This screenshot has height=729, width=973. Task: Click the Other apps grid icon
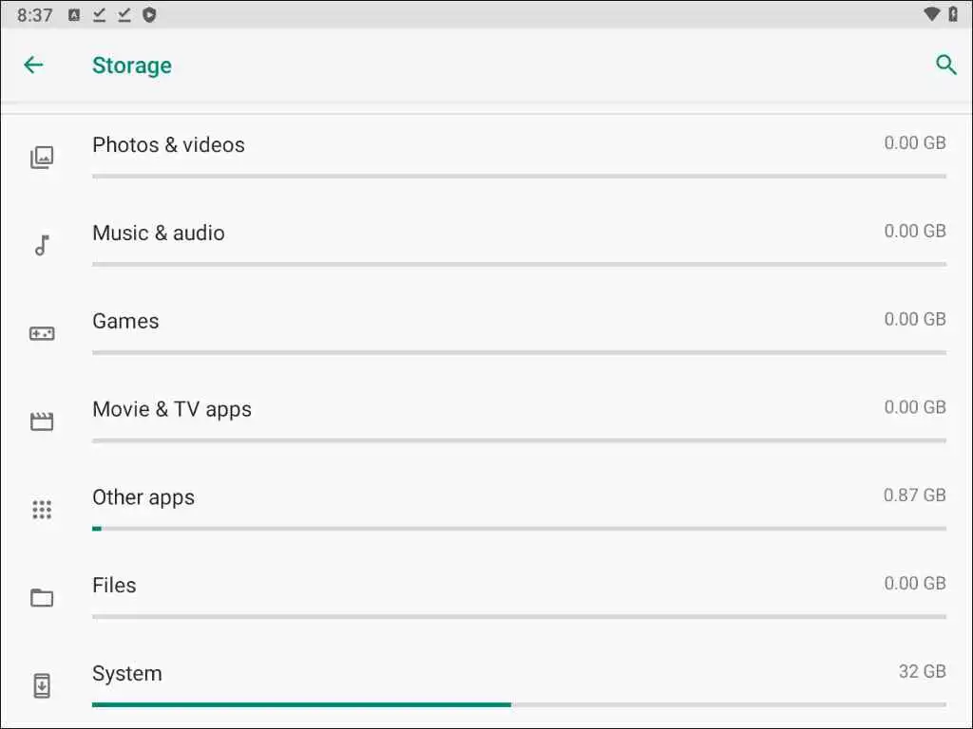(x=42, y=510)
